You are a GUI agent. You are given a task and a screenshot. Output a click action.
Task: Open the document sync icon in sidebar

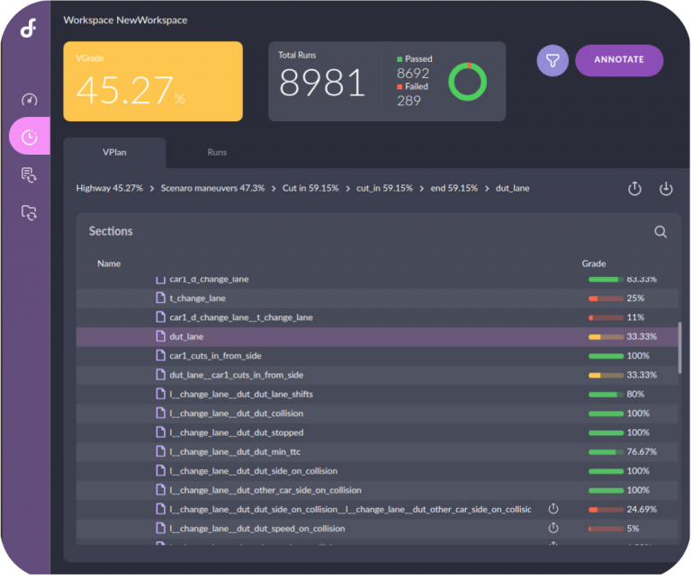pos(30,174)
